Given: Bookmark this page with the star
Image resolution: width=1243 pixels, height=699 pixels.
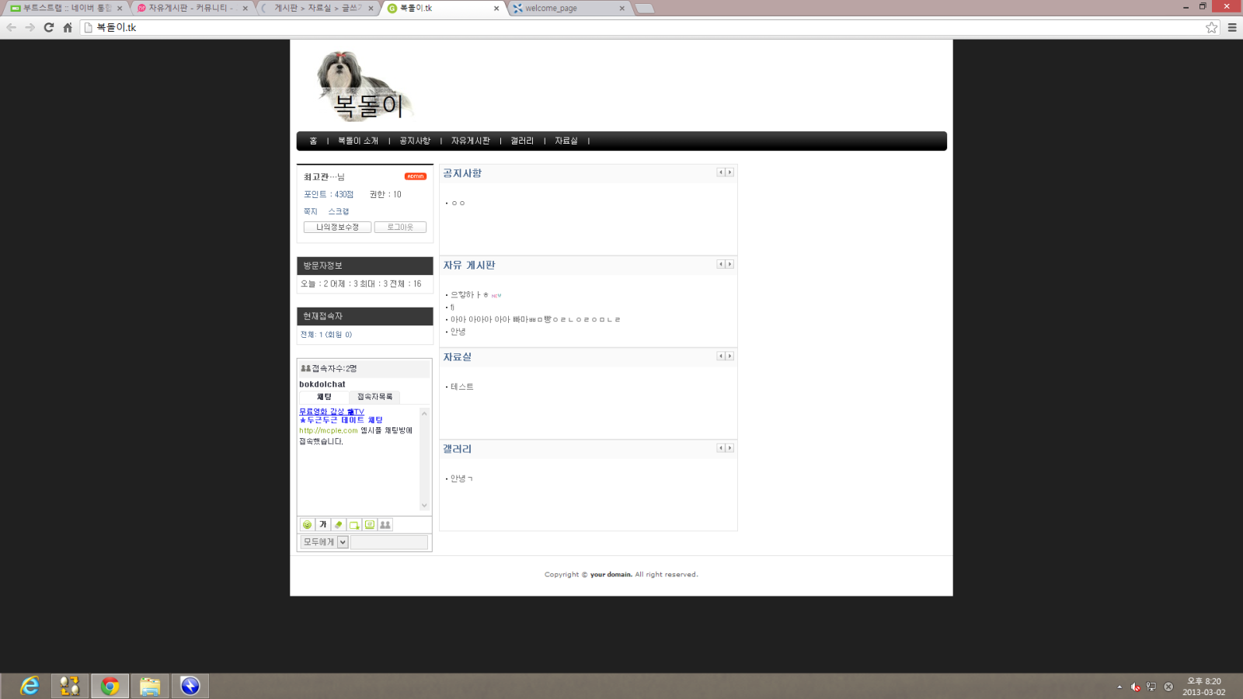Looking at the screenshot, I should 1212,27.
